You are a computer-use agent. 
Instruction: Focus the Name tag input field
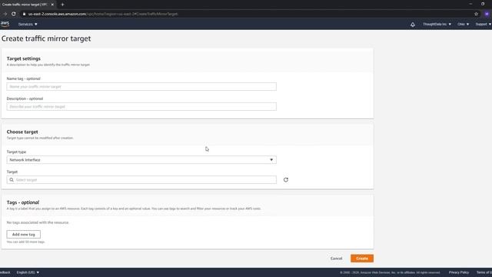point(141,87)
